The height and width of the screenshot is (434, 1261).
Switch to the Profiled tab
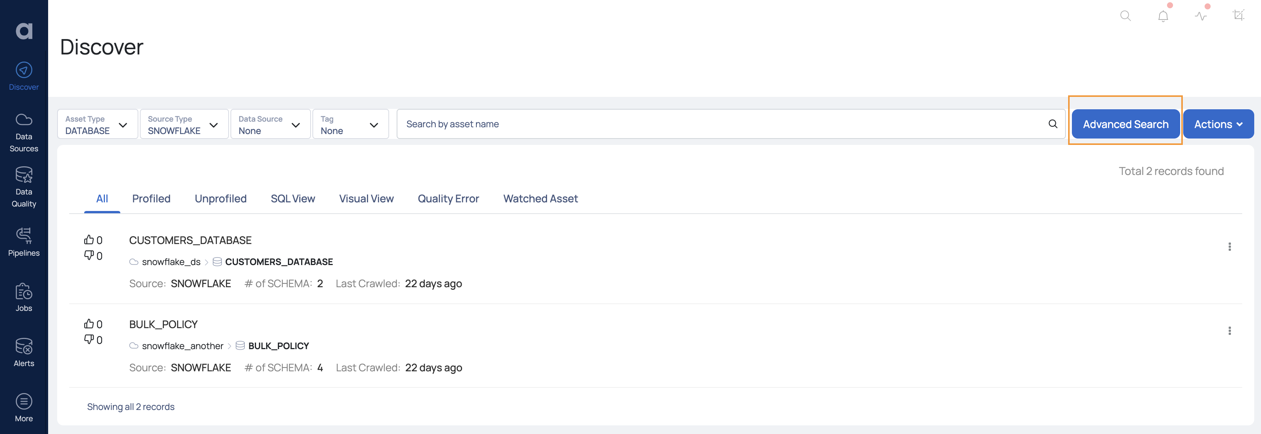click(x=151, y=199)
